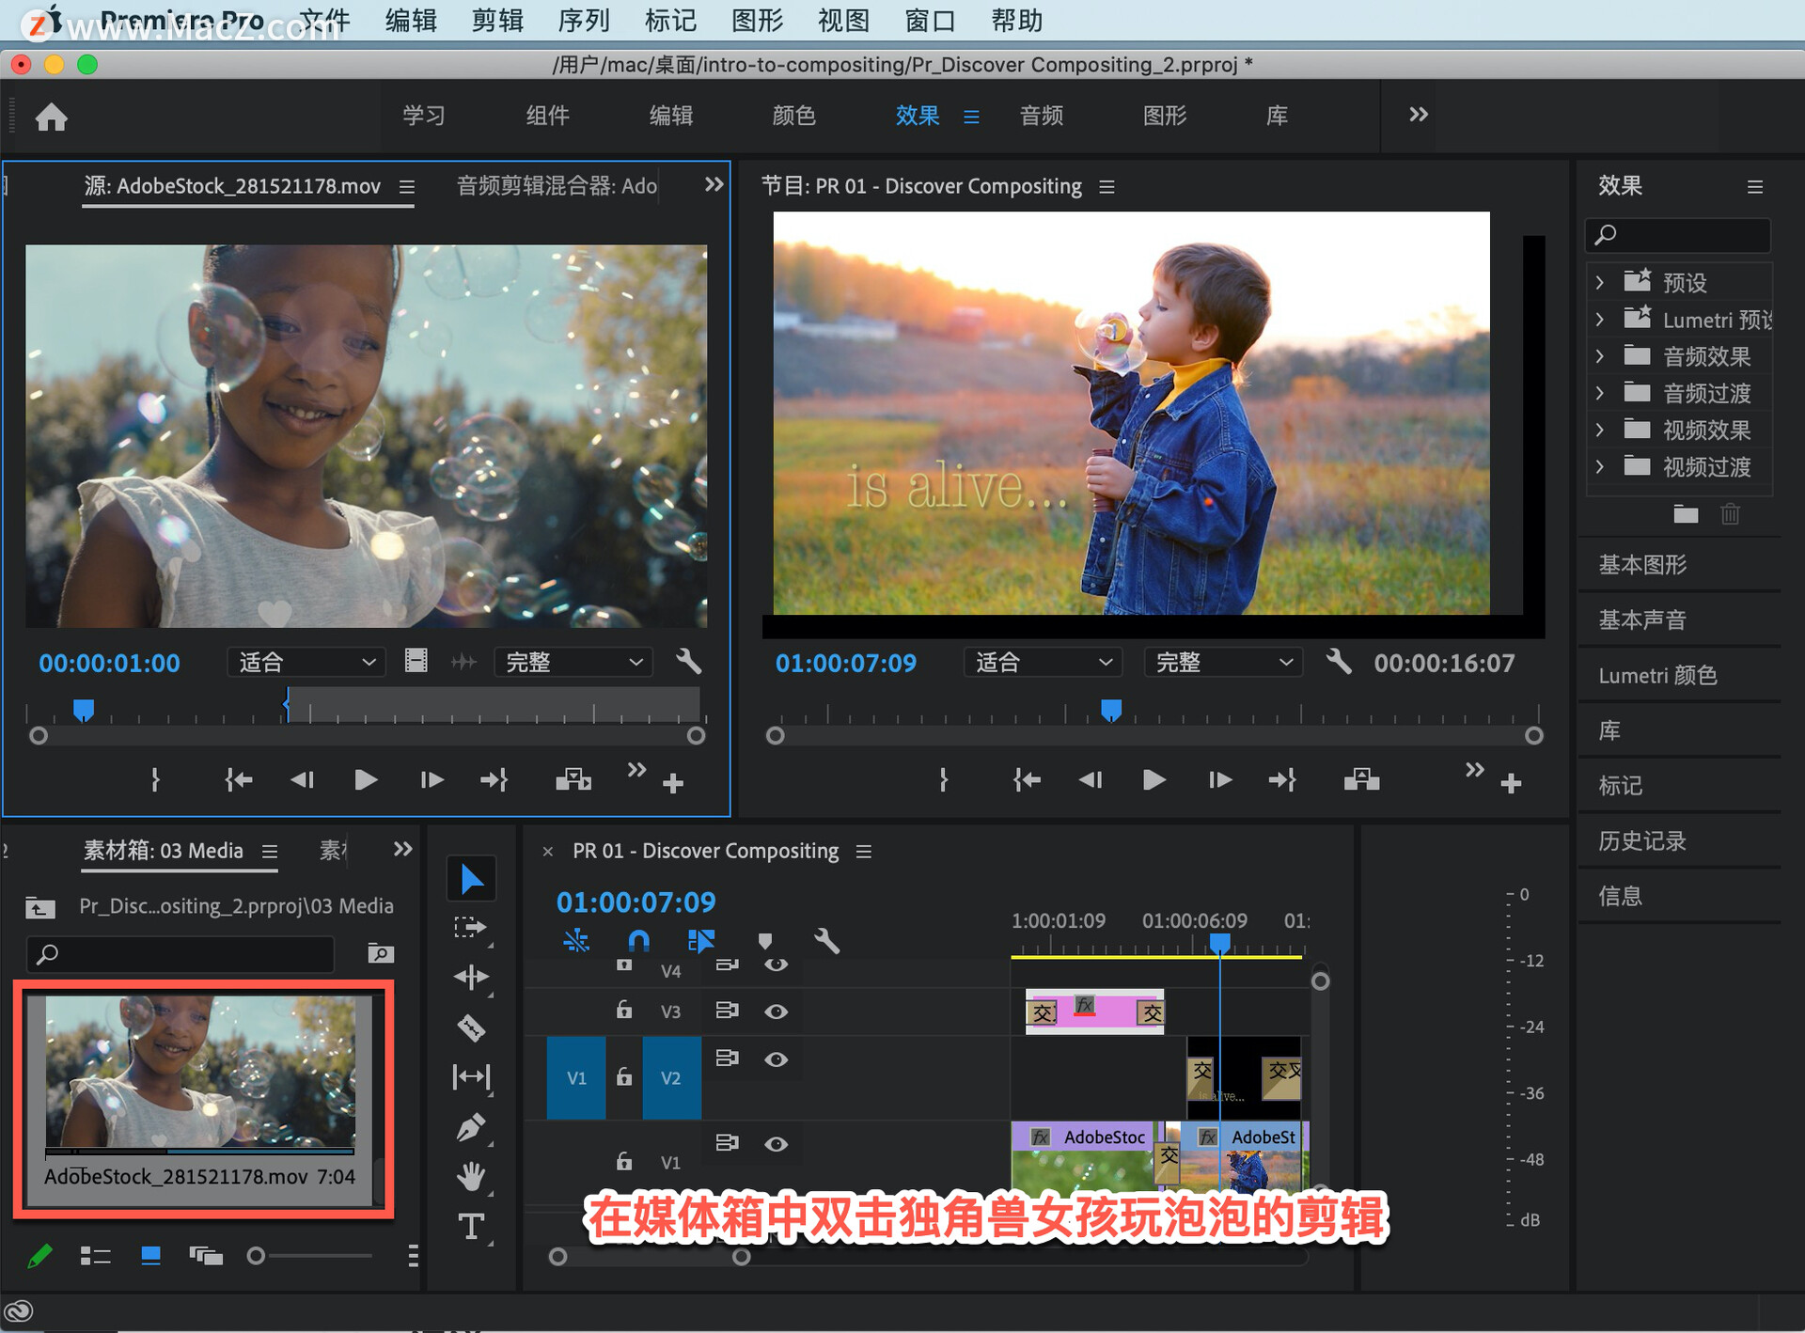
Task: Add marker in the timeline
Action: pyautogui.click(x=765, y=940)
